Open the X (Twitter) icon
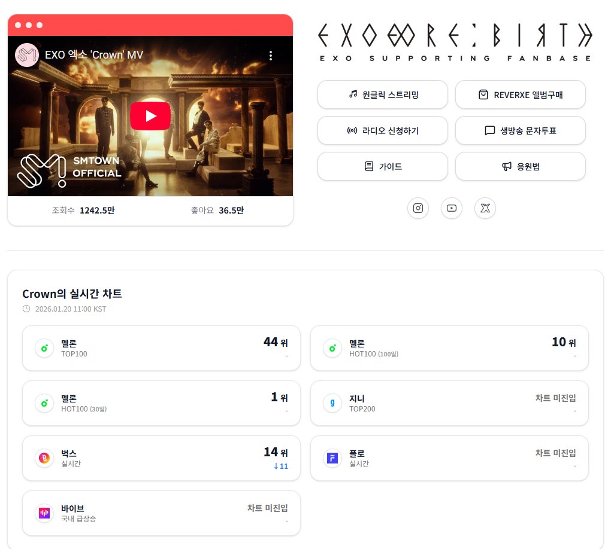The image size is (611, 549). (x=485, y=208)
